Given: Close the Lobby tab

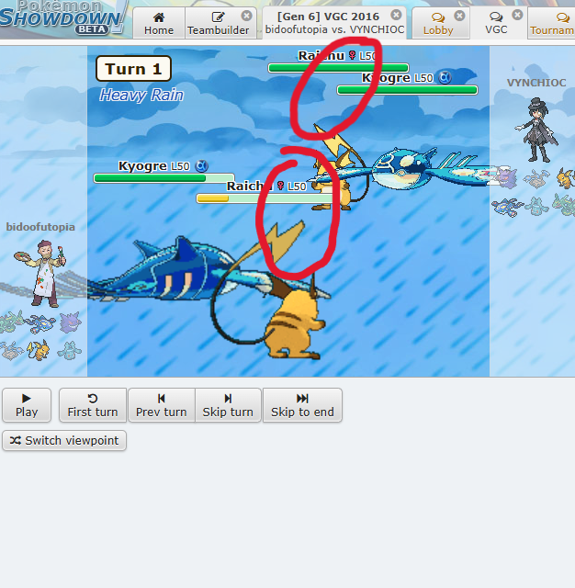Looking at the screenshot, I should (459, 16).
